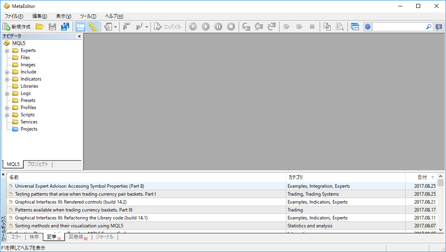The image size is (446, 252).
Task: Open the ツール (Tools) menu
Action: 88,16
